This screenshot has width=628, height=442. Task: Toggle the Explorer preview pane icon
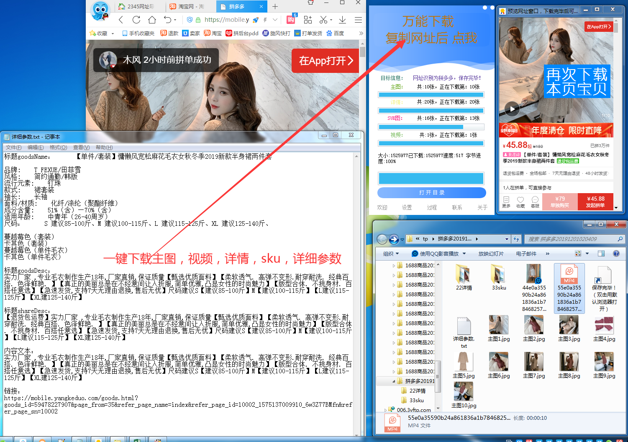601,253
